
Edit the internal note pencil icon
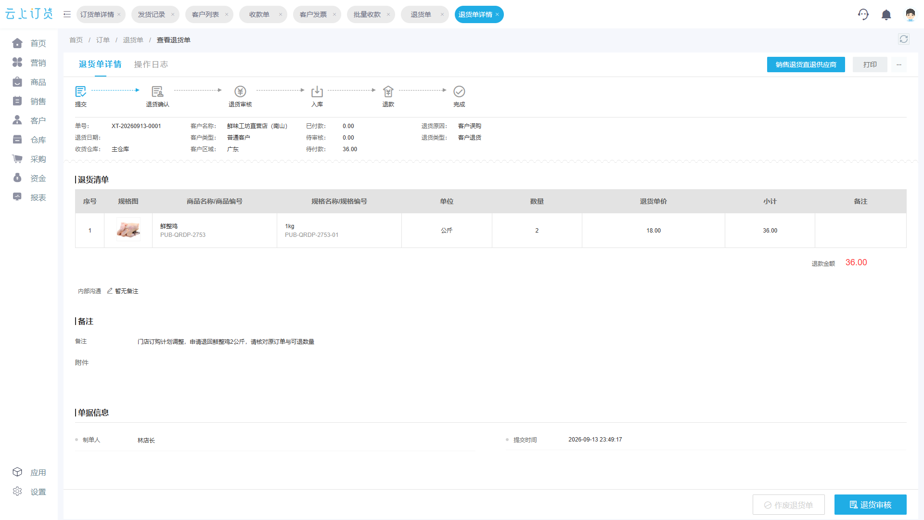110,291
